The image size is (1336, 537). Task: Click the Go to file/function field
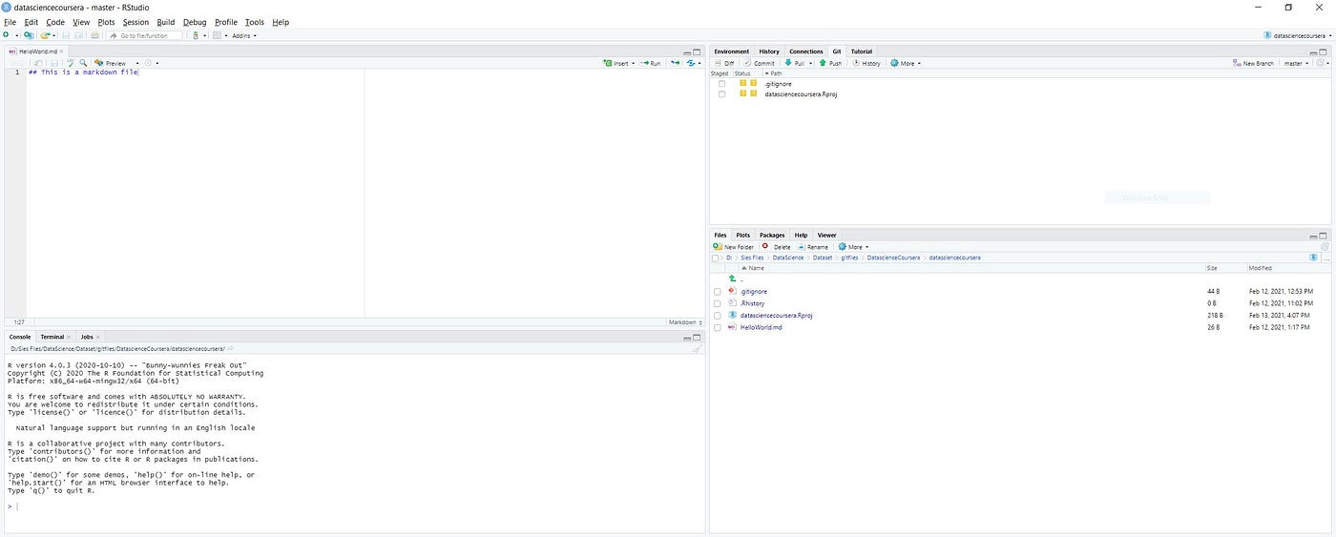(146, 35)
